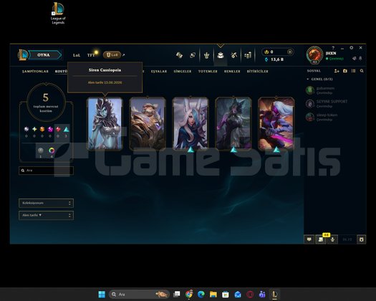Image resolution: width=376 pixels, height=301 pixels.
Task: Click the bug report icon
Action: click(362, 239)
